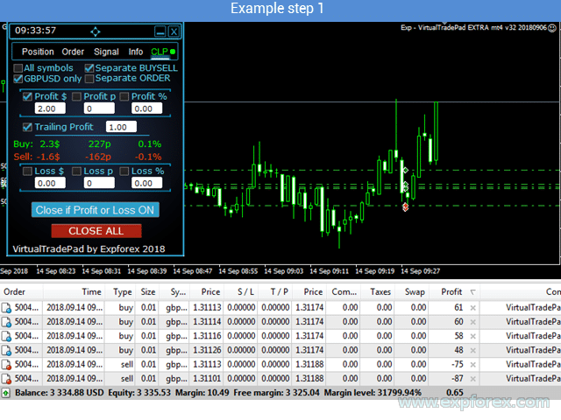This screenshot has width=561, height=420.
Task: Click order icon of buy at 1.31113
Action: [6, 307]
